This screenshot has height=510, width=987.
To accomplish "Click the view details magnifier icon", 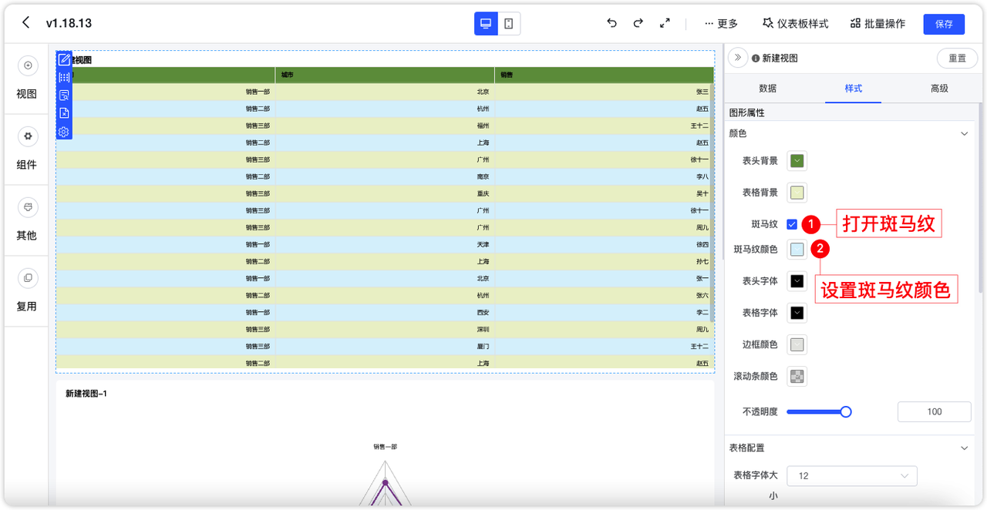I will point(64,96).
